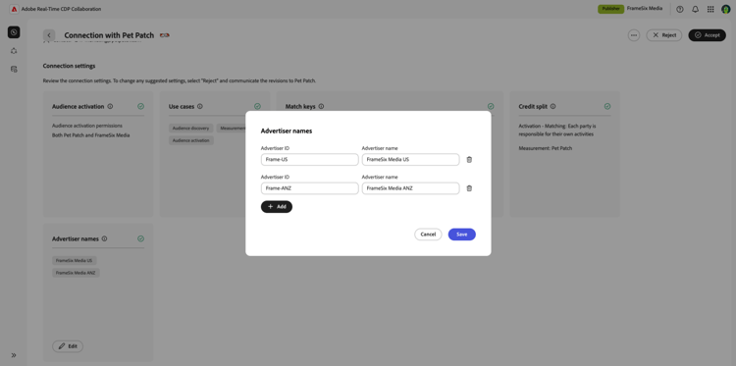Click the Use cases checkmark icon

pos(257,107)
